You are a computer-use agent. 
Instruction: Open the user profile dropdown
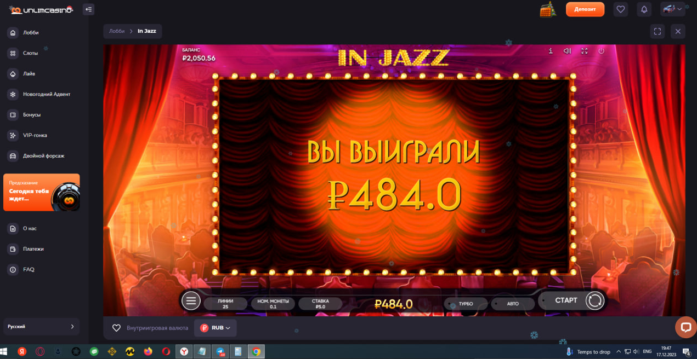point(671,9)
